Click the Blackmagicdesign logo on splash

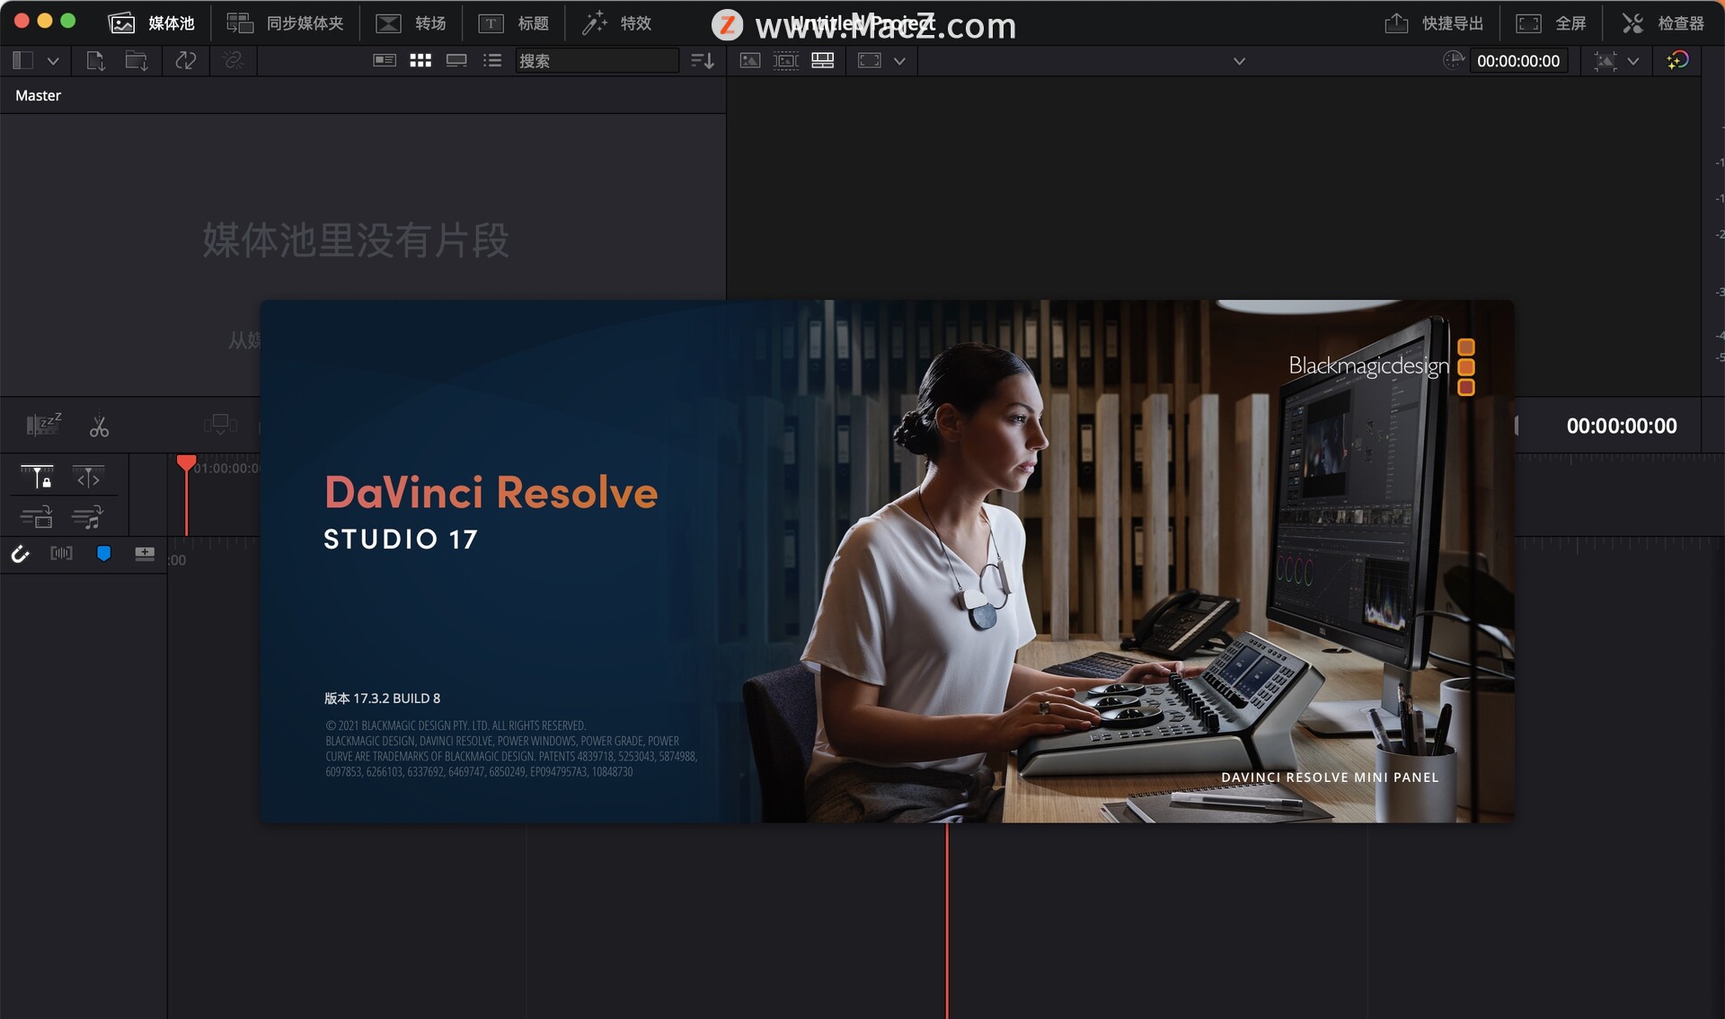coord(1382,366)
